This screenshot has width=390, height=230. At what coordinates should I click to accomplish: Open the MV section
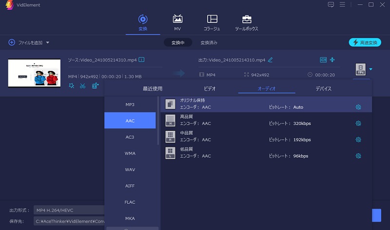[177, 23]
